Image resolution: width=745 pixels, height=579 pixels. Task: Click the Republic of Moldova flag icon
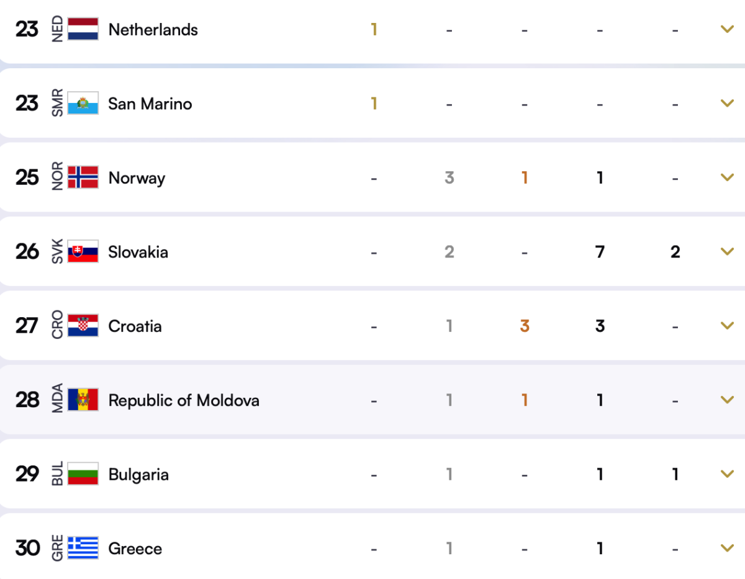pos(83,400)
